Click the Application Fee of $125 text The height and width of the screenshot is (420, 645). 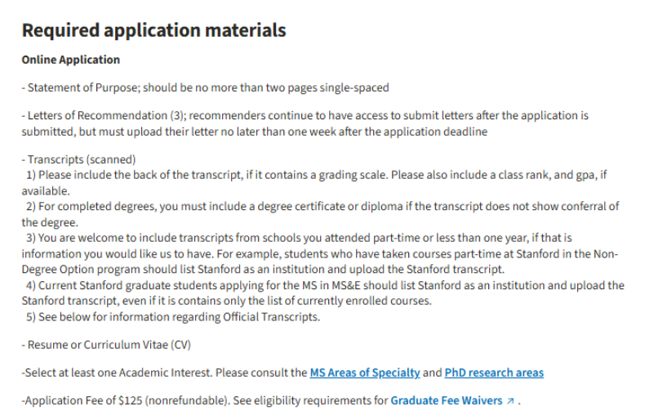tap(82, 400)
